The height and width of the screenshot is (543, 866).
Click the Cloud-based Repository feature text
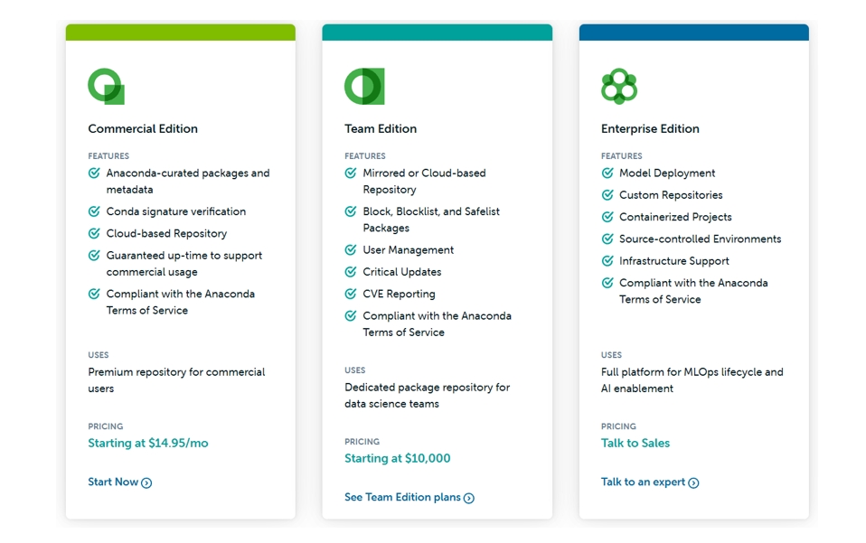click(x=167, y=233)
